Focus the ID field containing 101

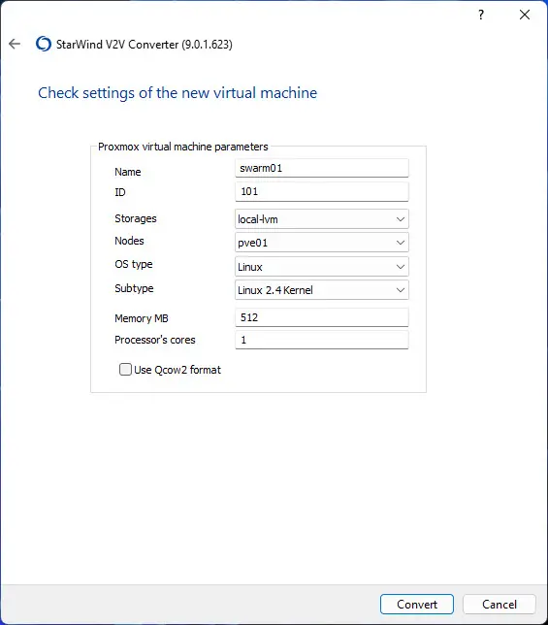click(322, 192)
